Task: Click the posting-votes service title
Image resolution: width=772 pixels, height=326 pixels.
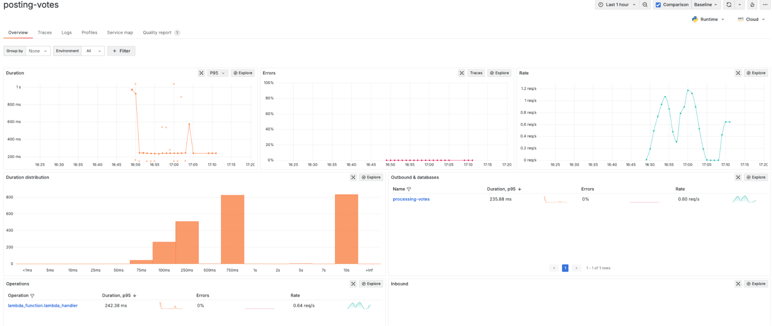Action: (31, 5)
